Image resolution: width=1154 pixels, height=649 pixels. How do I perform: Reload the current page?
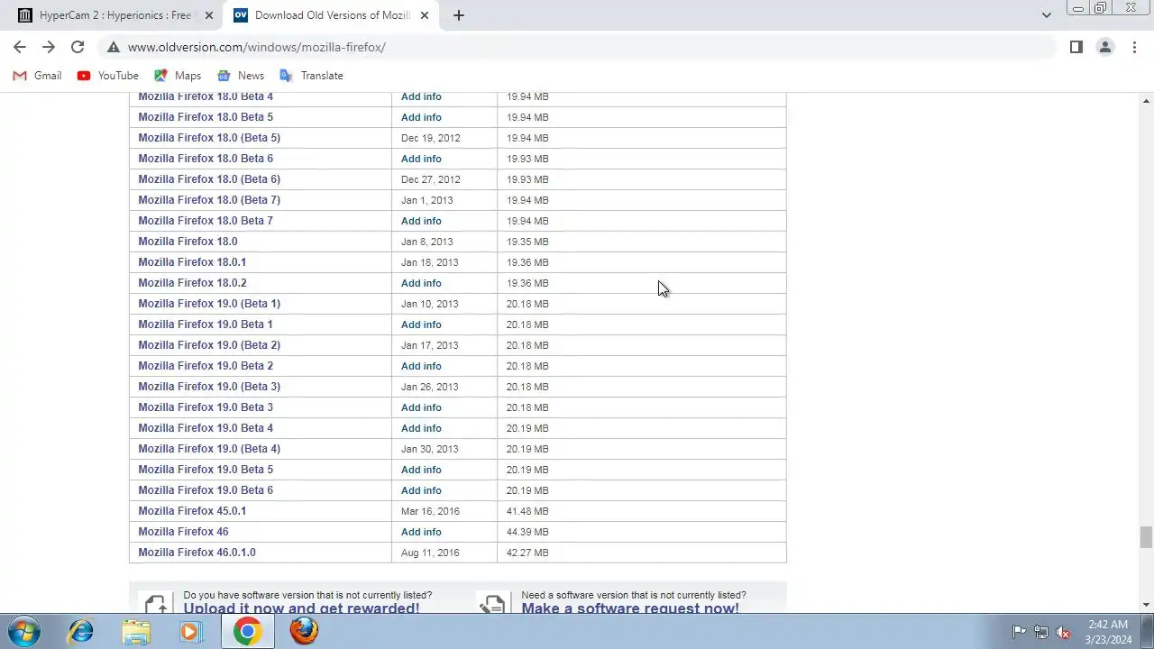78,47
